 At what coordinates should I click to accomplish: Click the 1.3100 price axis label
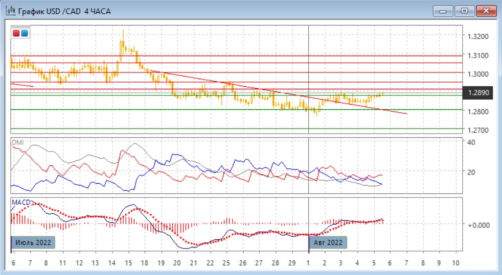pyautogui.click(x=477, y=56)
